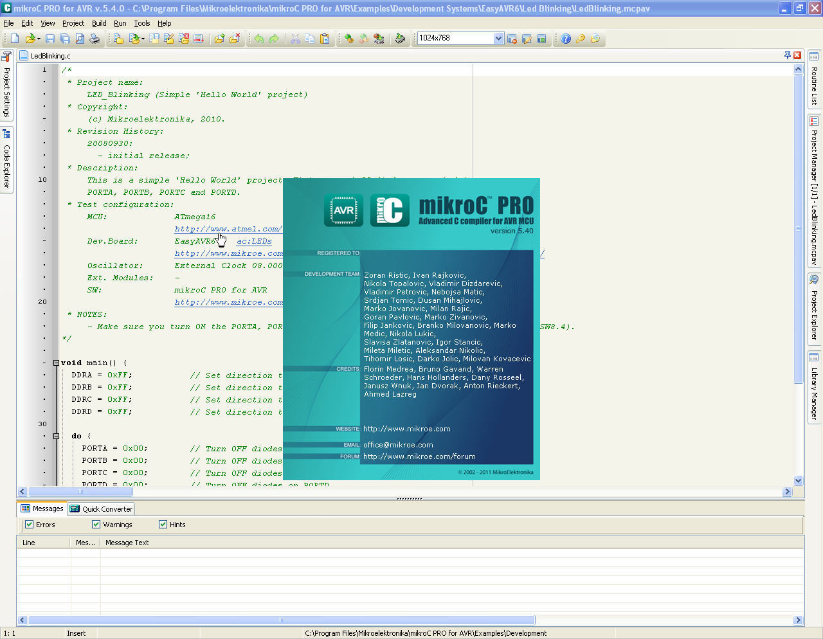This screenshot has width=823, height=639.
Task: Expand the Routine List side panel
Action: [x=814, y=78]
